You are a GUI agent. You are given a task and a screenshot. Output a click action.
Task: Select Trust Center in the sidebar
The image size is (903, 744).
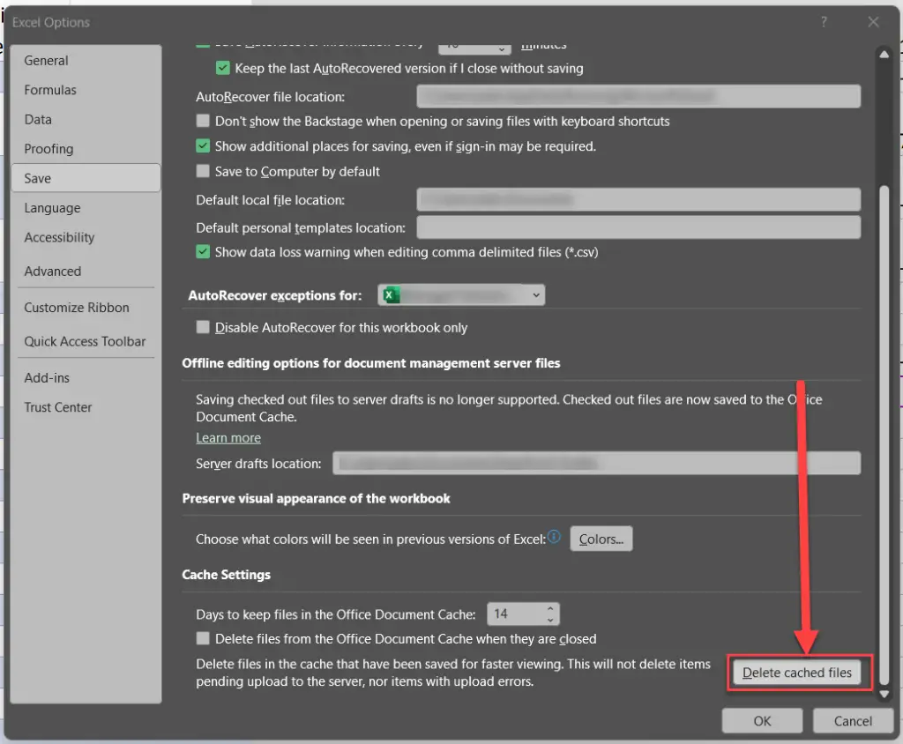coord(58,407)
